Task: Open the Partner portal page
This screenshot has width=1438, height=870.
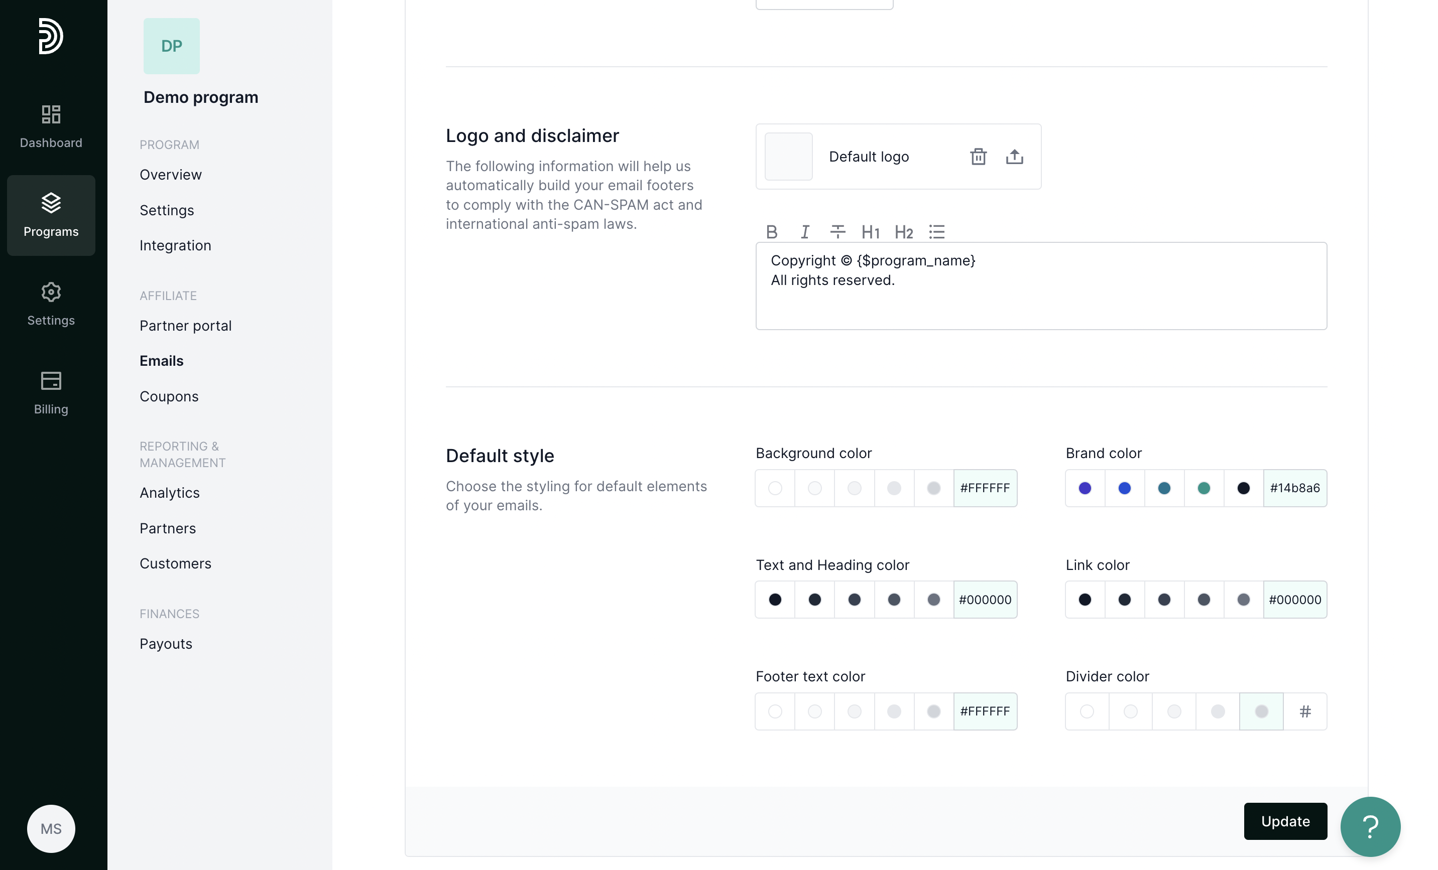Action: (185, 326)
